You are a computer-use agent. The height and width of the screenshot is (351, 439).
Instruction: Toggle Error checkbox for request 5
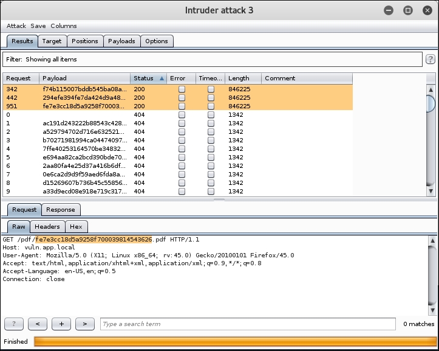click(182, 157)
